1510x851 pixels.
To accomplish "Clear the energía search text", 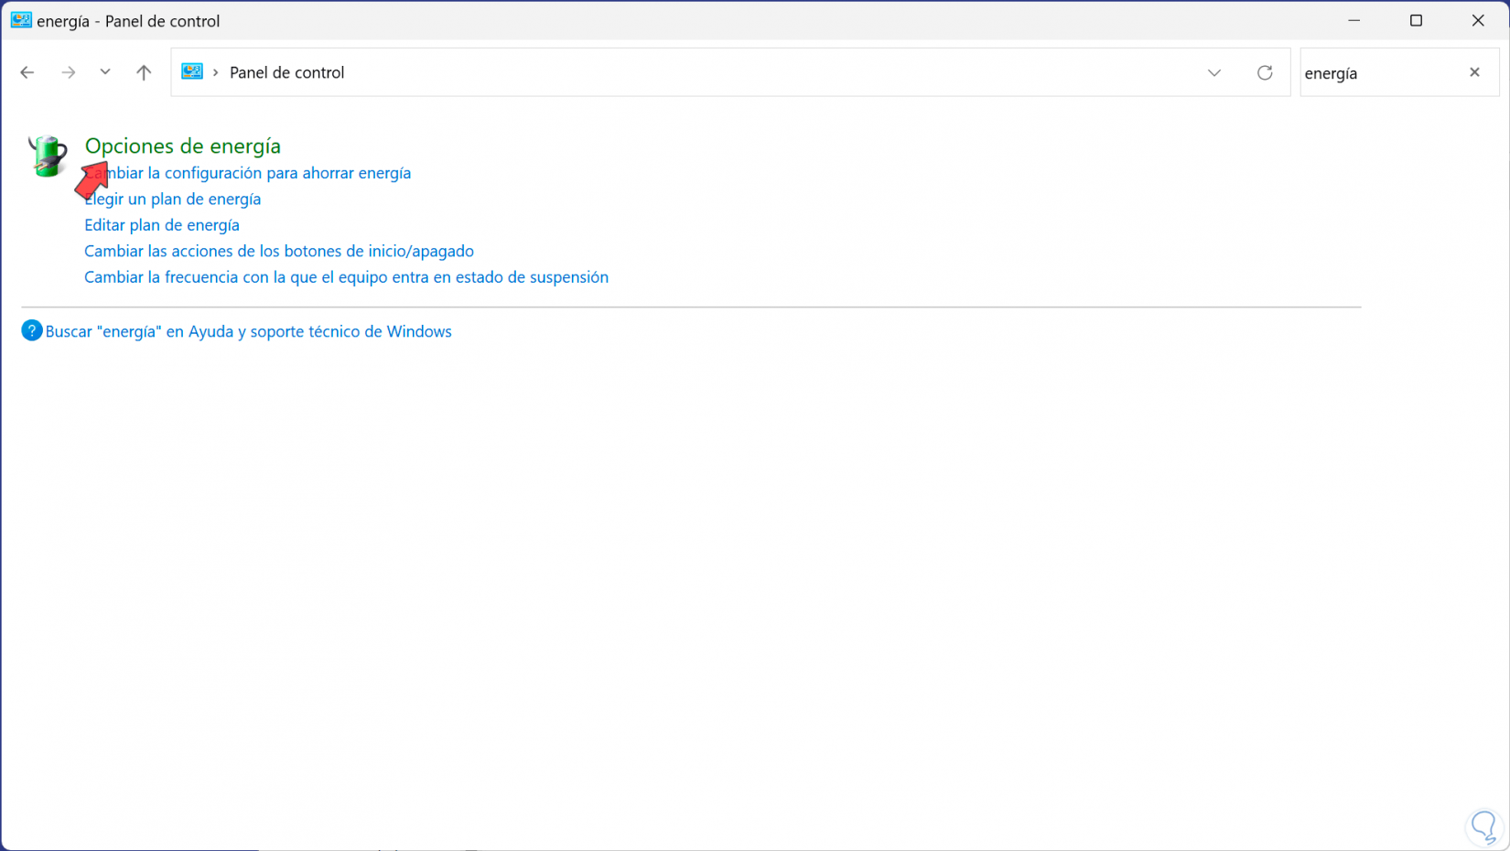I will tap(1474, 72).
